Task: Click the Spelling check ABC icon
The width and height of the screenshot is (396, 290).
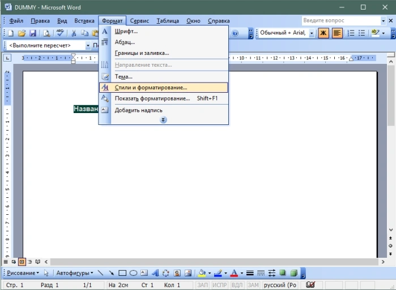Action: click(x=60, y=33)
